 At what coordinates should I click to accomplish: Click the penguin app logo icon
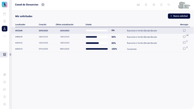click(x=5, y=5)
